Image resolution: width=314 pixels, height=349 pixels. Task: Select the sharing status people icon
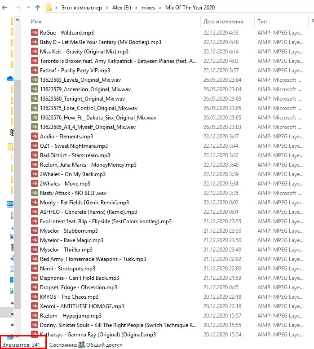pyautogui.click(x=82, y=345)
